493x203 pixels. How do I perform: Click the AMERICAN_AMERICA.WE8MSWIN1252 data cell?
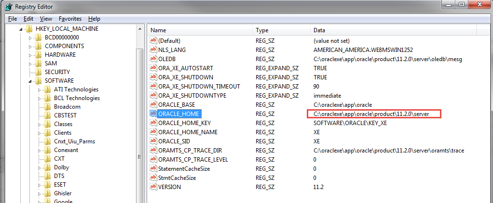point(363,50)
